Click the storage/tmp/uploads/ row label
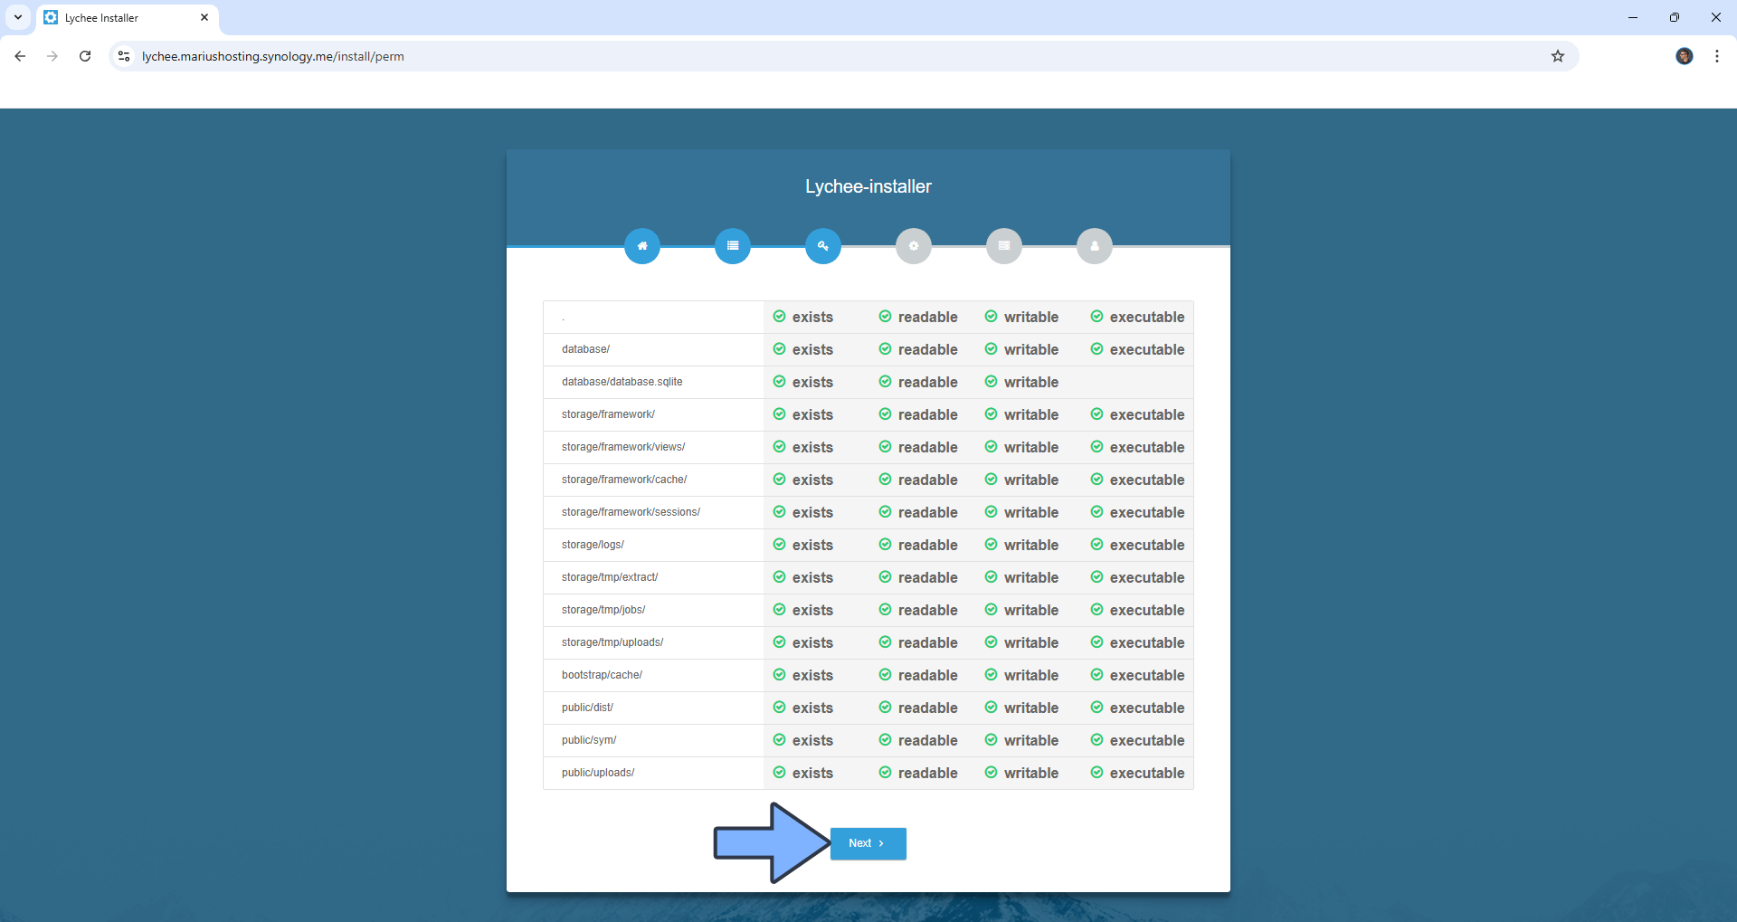 tap(612, 642)
